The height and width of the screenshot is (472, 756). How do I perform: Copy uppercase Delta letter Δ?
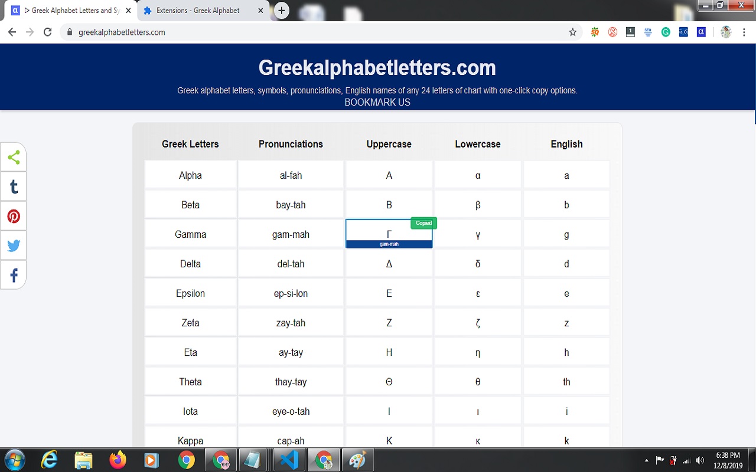[389, 264]
